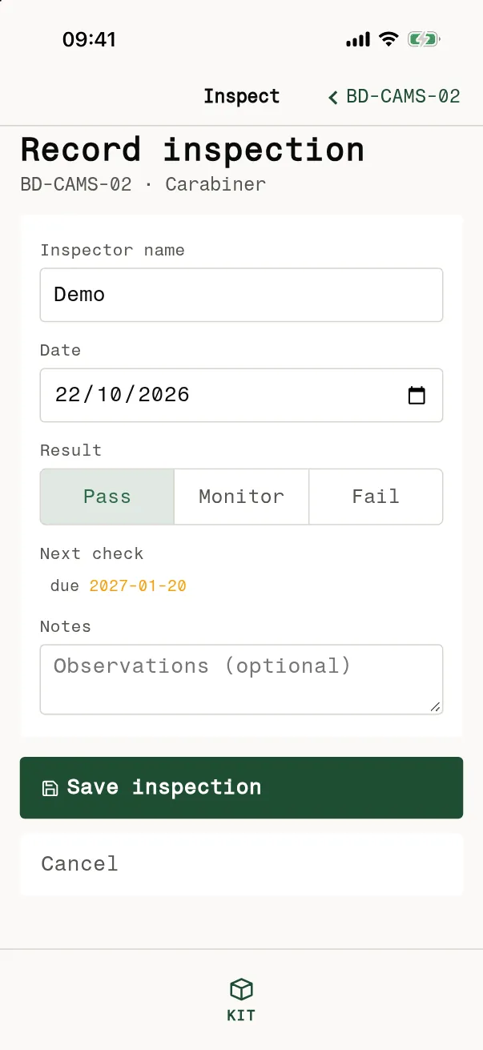Viewport: 483px width, 1050px height.
Task: Open the date picker calendar icon
Action: [417, 395]
